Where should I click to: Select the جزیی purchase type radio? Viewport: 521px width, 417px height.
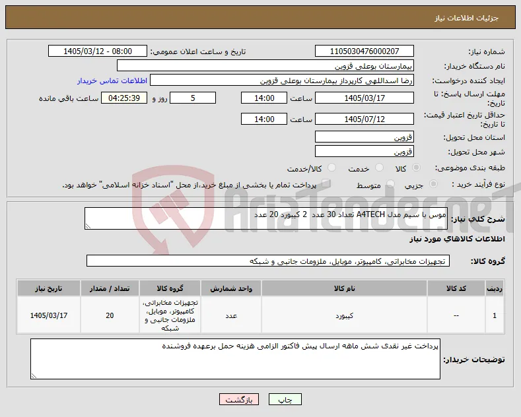coord(433,184)
